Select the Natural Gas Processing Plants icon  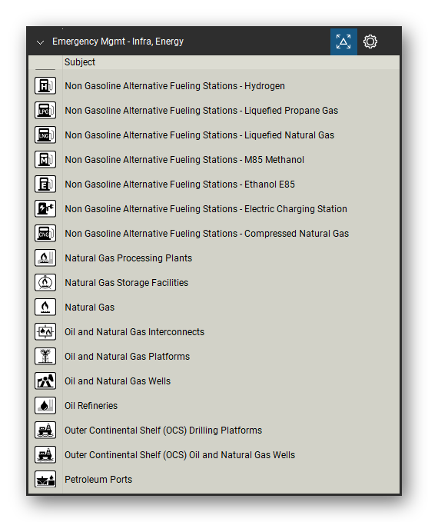point(45,258)
